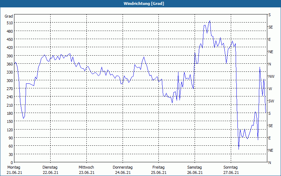Click the "420" axis value
The image size is (281, 176).
(10, 48)
